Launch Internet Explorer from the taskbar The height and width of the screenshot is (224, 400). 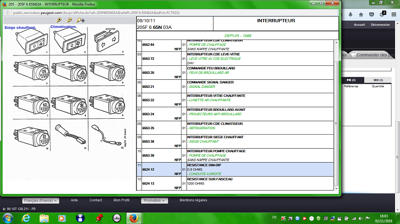click(26, 218)
